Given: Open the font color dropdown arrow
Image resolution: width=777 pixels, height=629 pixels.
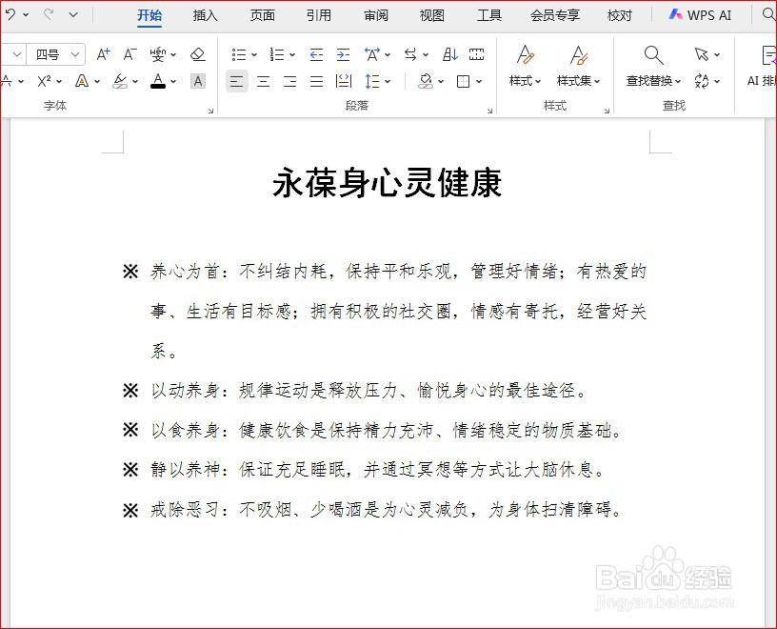Looking at the screenshot, I should click(x=172, y=81).
